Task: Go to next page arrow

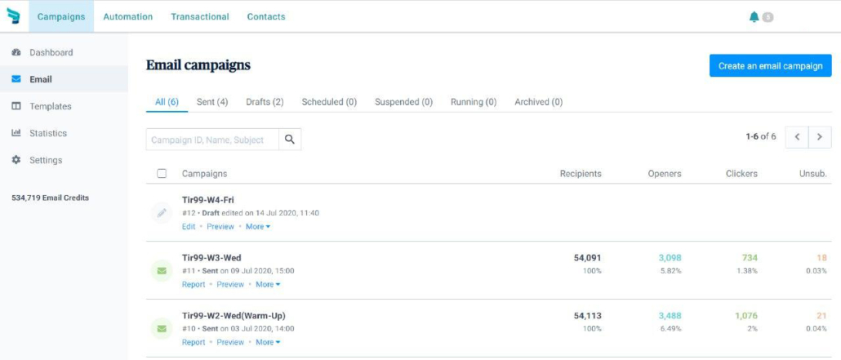Action: coord(820,137)
